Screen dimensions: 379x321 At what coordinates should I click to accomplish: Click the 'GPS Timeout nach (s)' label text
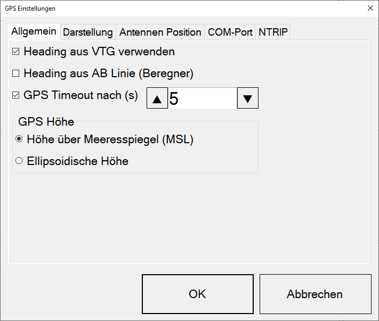pos(80,95)
